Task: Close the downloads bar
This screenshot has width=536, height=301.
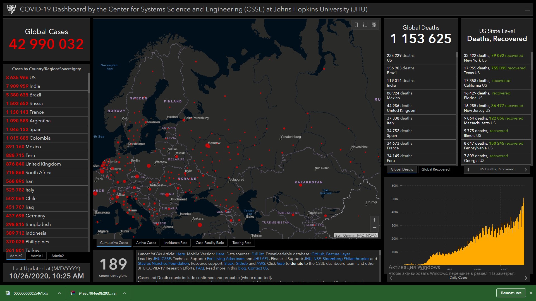Action: (x=531, y=293)
